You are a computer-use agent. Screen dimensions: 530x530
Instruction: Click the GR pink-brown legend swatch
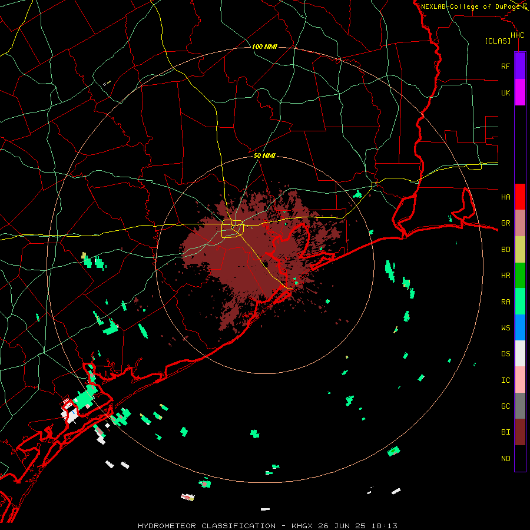click(x=520, y=223)
